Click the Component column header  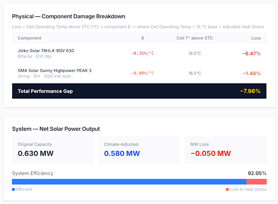[x=29, y=38]
